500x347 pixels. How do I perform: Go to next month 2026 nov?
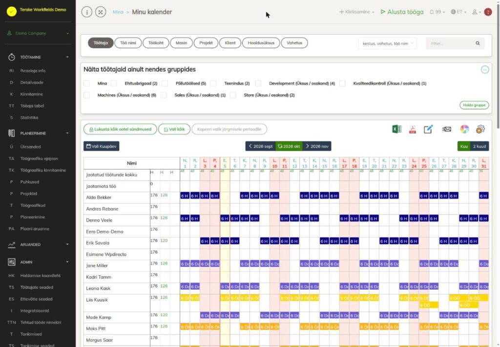pos(317,146)
